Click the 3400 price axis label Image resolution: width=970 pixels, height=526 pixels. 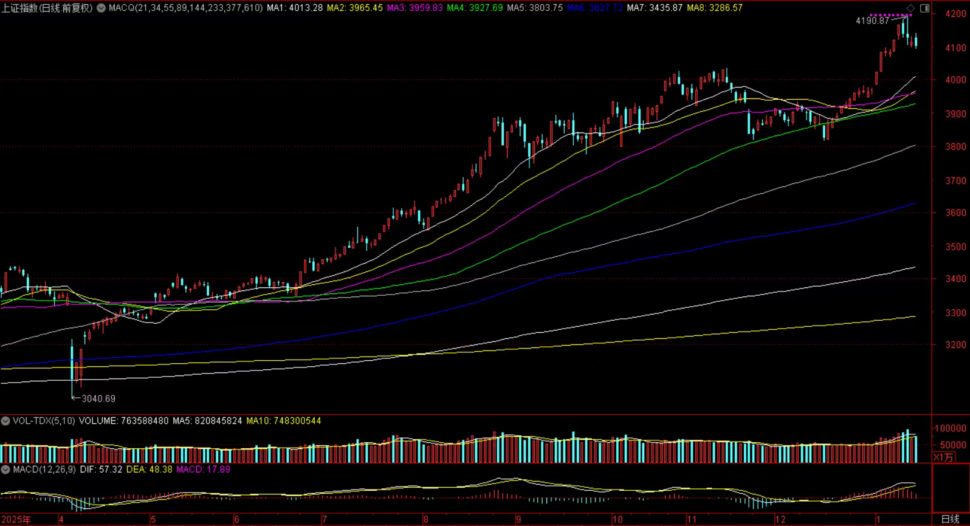point(956,279)
